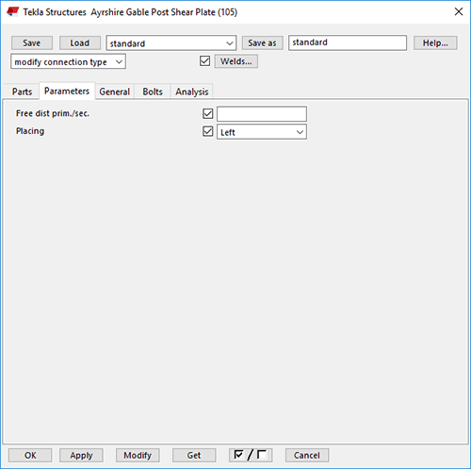This screenshot has width=471, height=469.
Task: Click the Tekla Structures logo icon
Action: (x=12, y=12)
